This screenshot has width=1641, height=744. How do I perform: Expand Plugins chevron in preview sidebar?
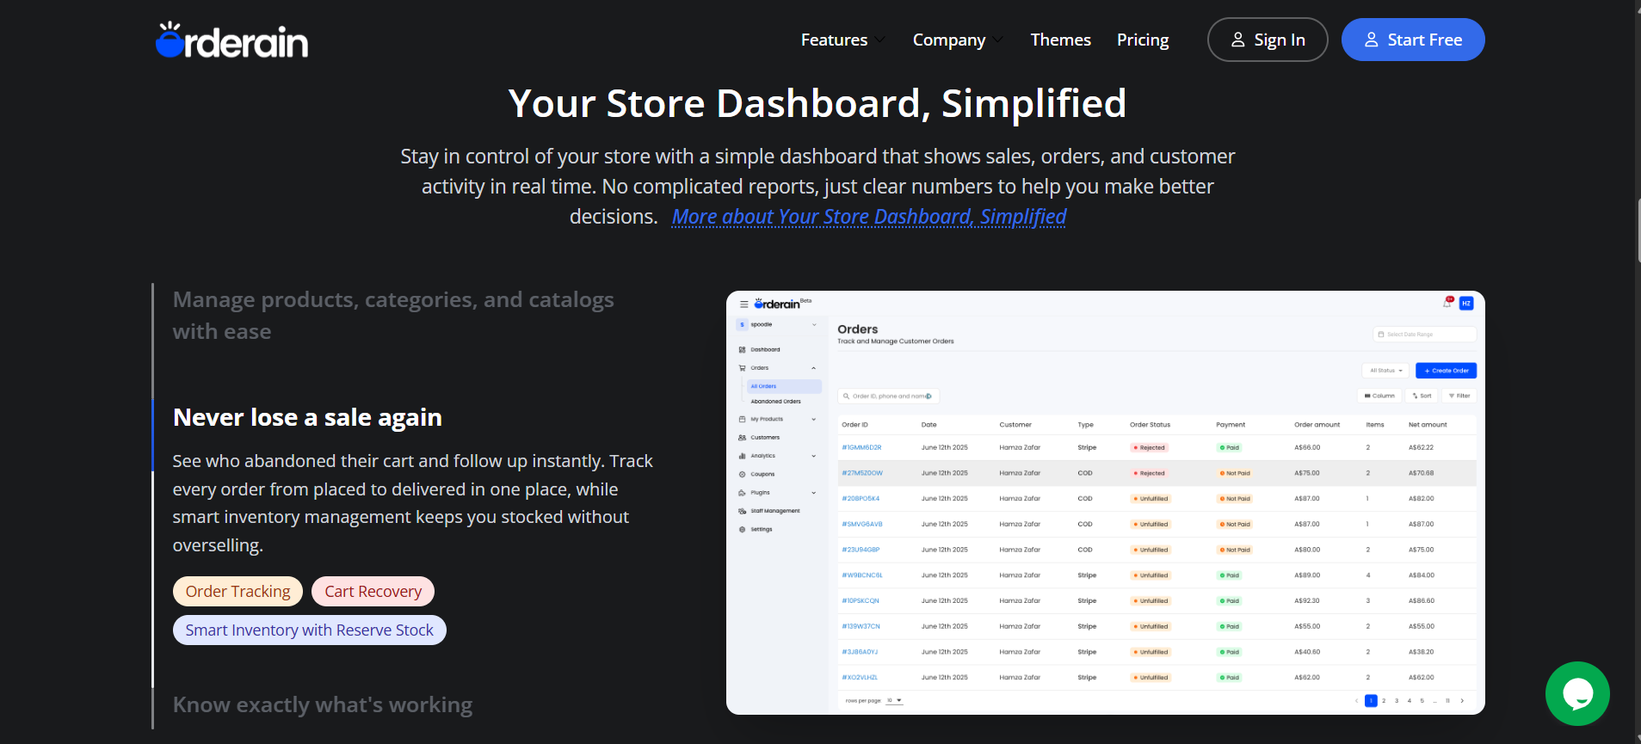(x=813, y=493)
